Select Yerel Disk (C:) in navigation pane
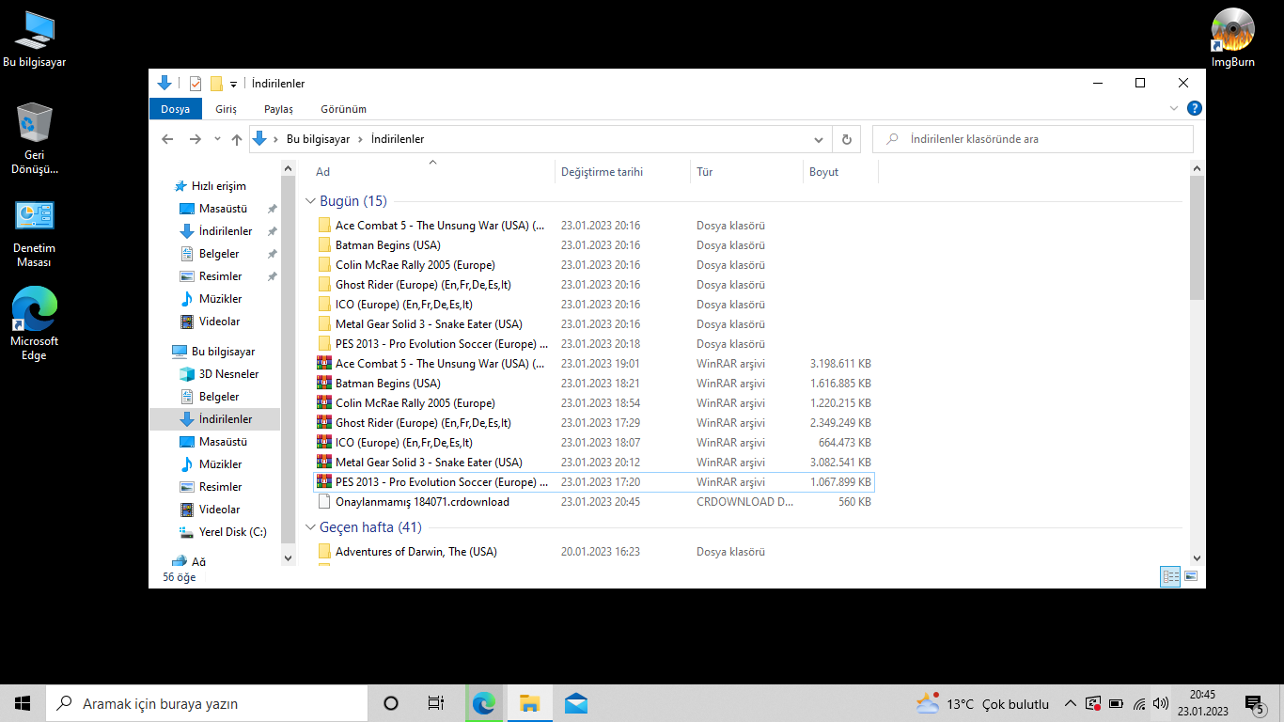Screen dimensions: 1284x722 (232, 532)
